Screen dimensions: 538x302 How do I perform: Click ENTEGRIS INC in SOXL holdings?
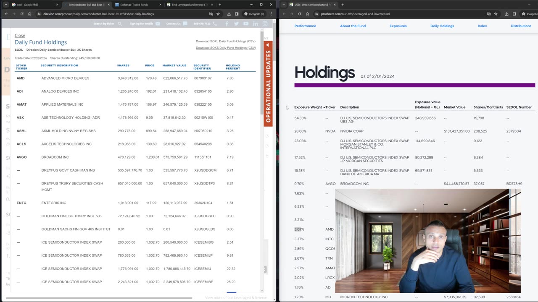coord(54,203)
